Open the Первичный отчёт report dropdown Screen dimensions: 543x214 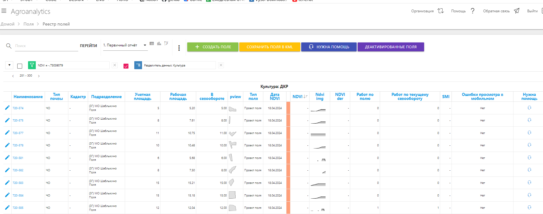coord(124,46)
